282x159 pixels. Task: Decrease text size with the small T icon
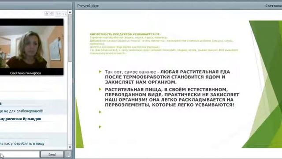pyautogui.click(x=64, y=14)
